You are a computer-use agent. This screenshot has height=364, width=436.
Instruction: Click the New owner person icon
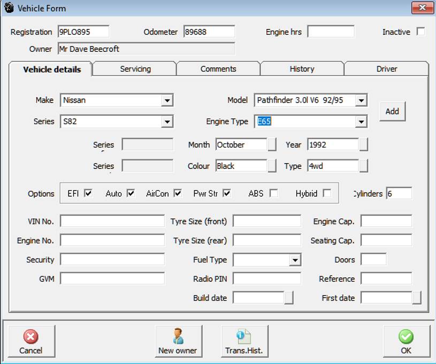[178, 336]
